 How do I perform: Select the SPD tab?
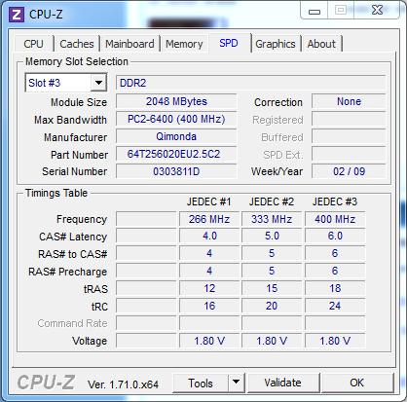tap(229, 43)
